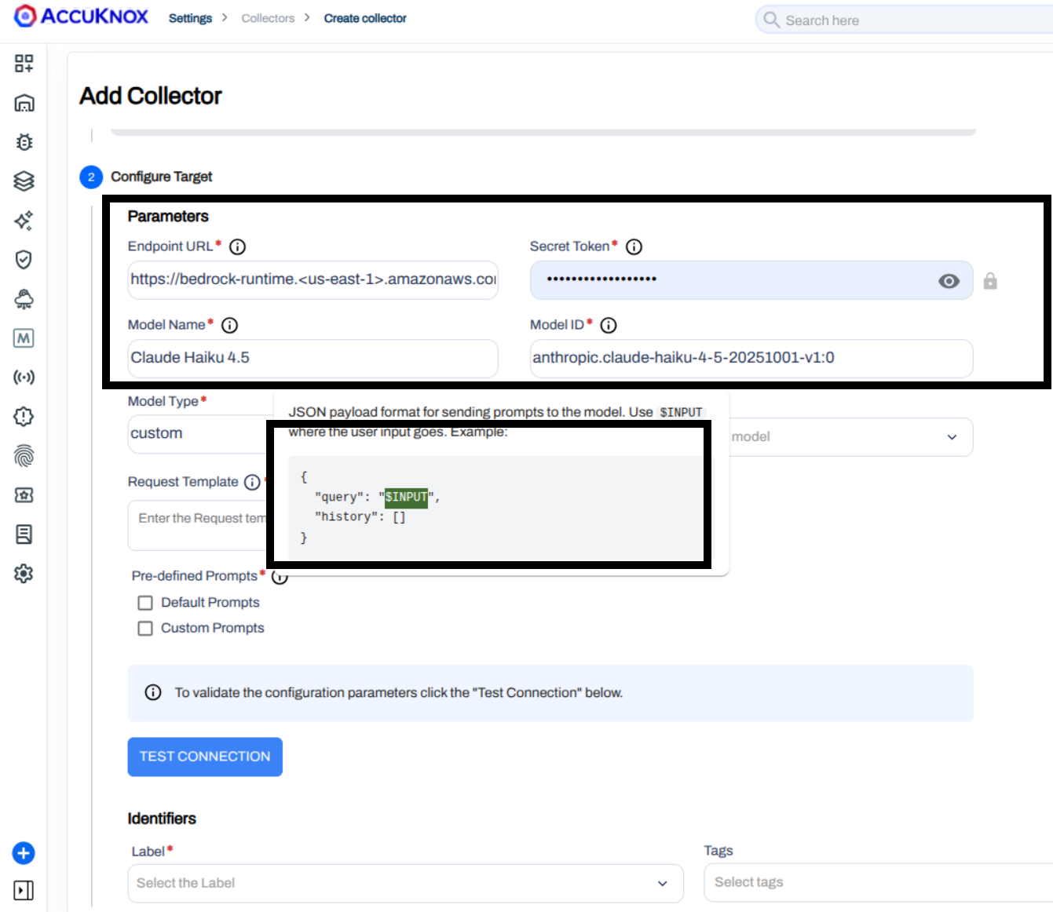
Task: Click the AccuKnox logo
Action: [x=81, y=16]
